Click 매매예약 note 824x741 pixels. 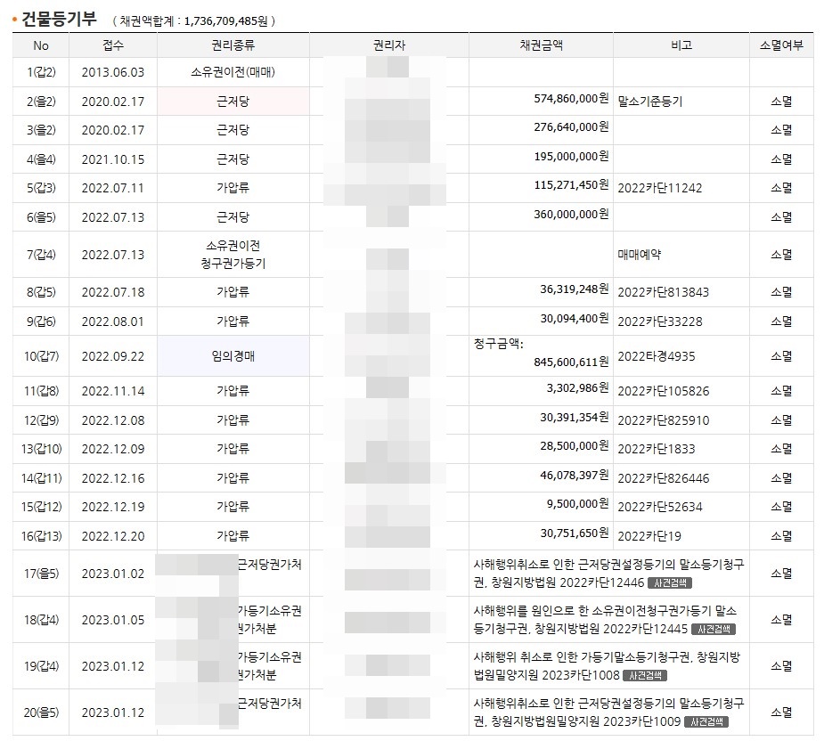(639, 255)
